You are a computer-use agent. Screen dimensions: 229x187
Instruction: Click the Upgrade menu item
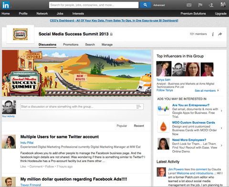221,13
